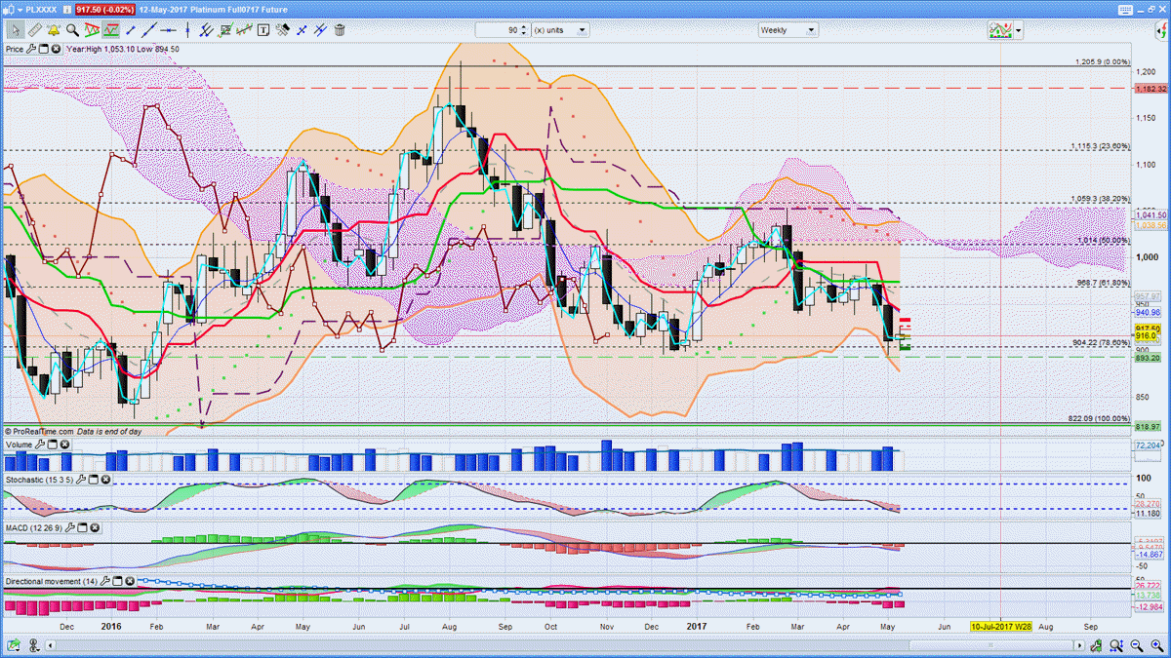This screenshot has width=1171, height=658.
Task: Maximize the Volume panel window
Action: tap(53, 445)
